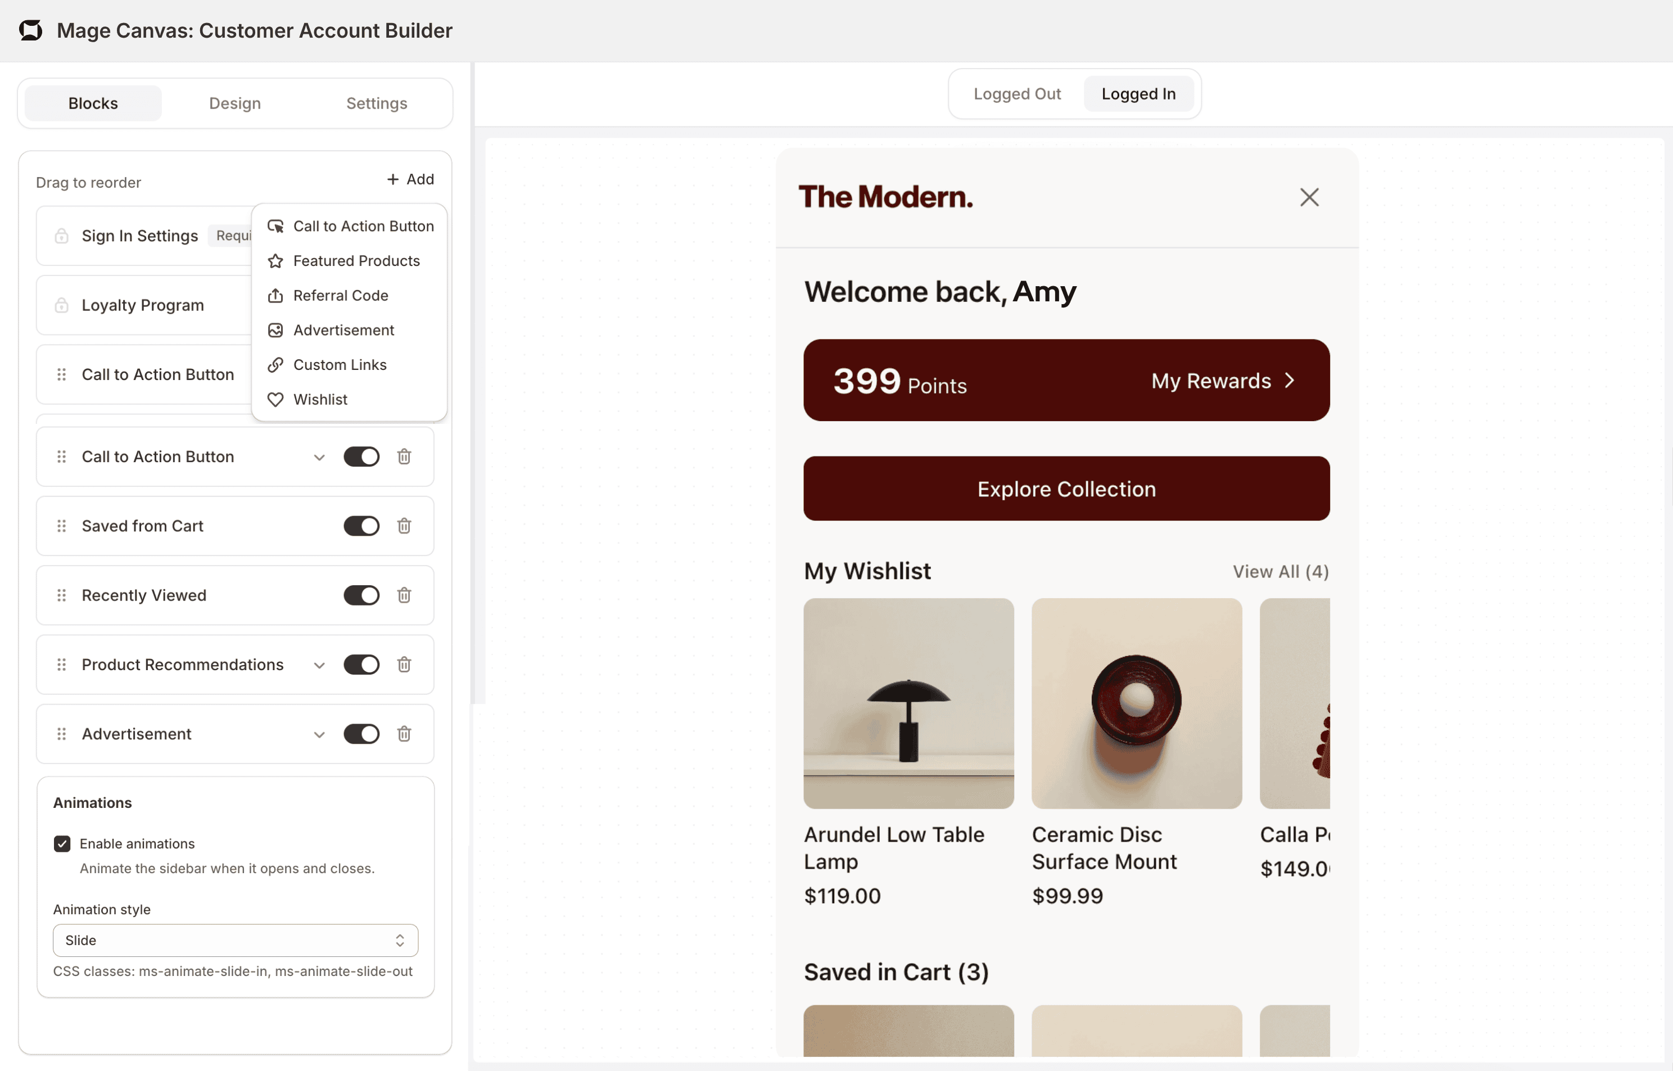Delete the Product Recommendations block
This screenshot has width=1673, height=1071.
404,665
